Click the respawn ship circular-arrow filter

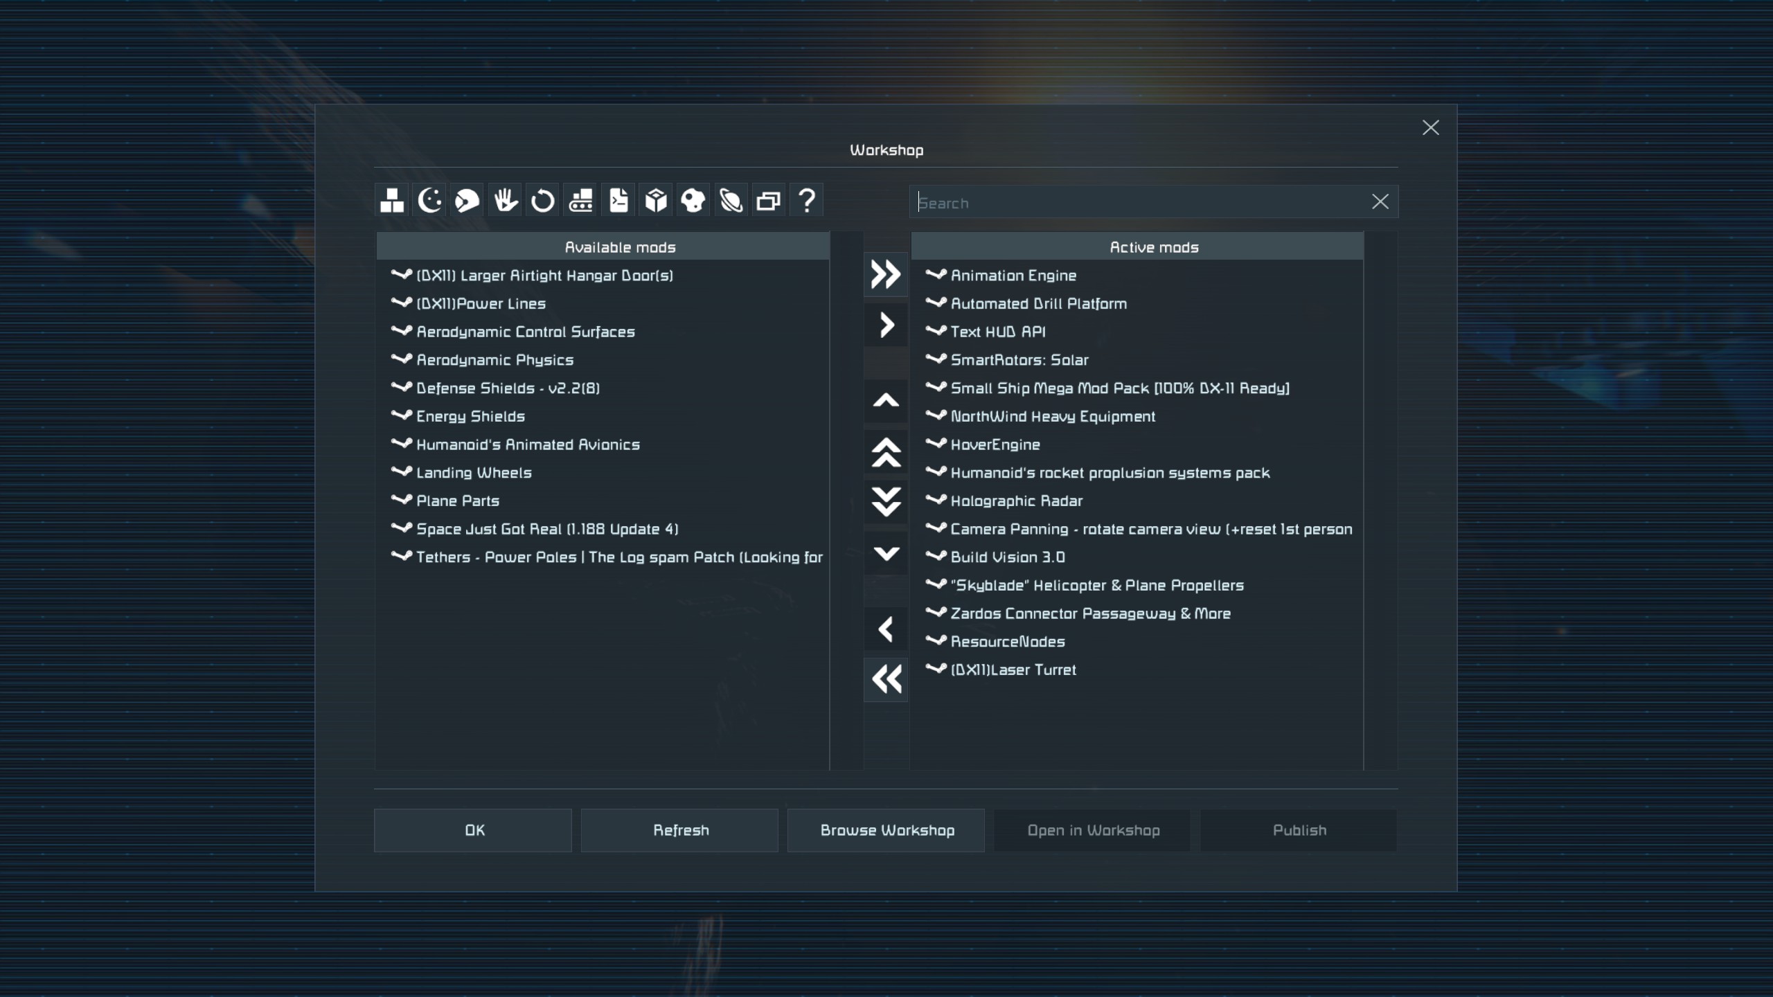point(543,201)
